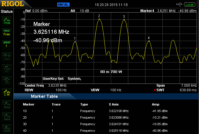Click the S.T. status icon
This screenshot has width=199, height=134.
(x=7, y=68)
